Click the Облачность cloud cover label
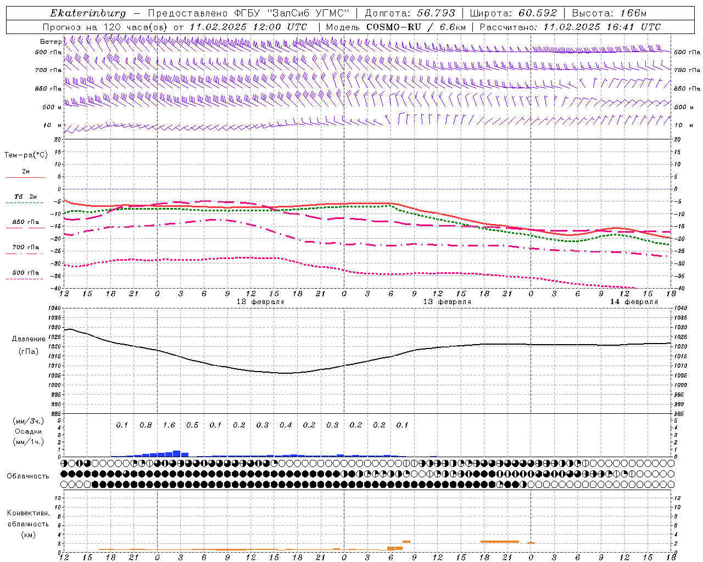 pyautogui.click(x=28, y=476)
